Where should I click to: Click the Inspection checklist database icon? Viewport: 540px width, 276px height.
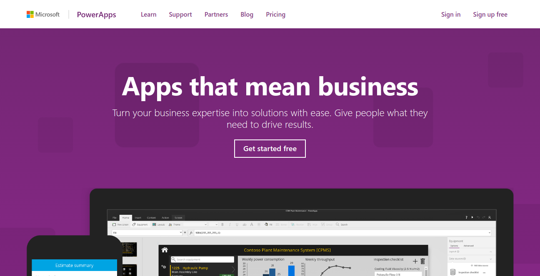(x=453, y=272)
